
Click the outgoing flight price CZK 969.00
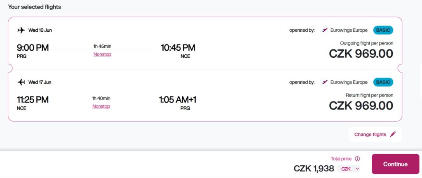click(361, 54)
